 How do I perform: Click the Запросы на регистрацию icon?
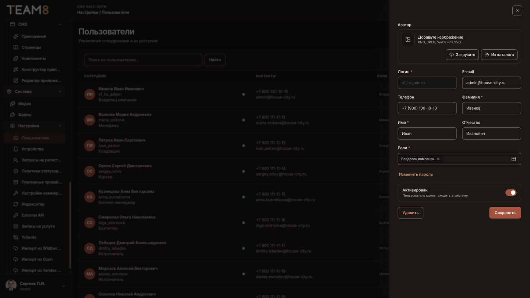(x=15, y=160)
